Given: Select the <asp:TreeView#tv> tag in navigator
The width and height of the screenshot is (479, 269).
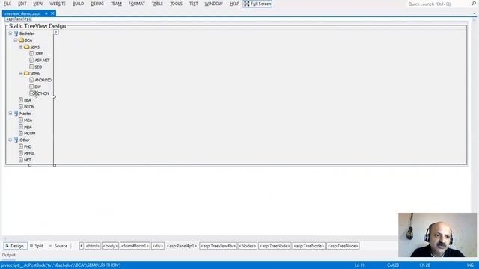Looking at the screenshot, I should pos(218,246).
